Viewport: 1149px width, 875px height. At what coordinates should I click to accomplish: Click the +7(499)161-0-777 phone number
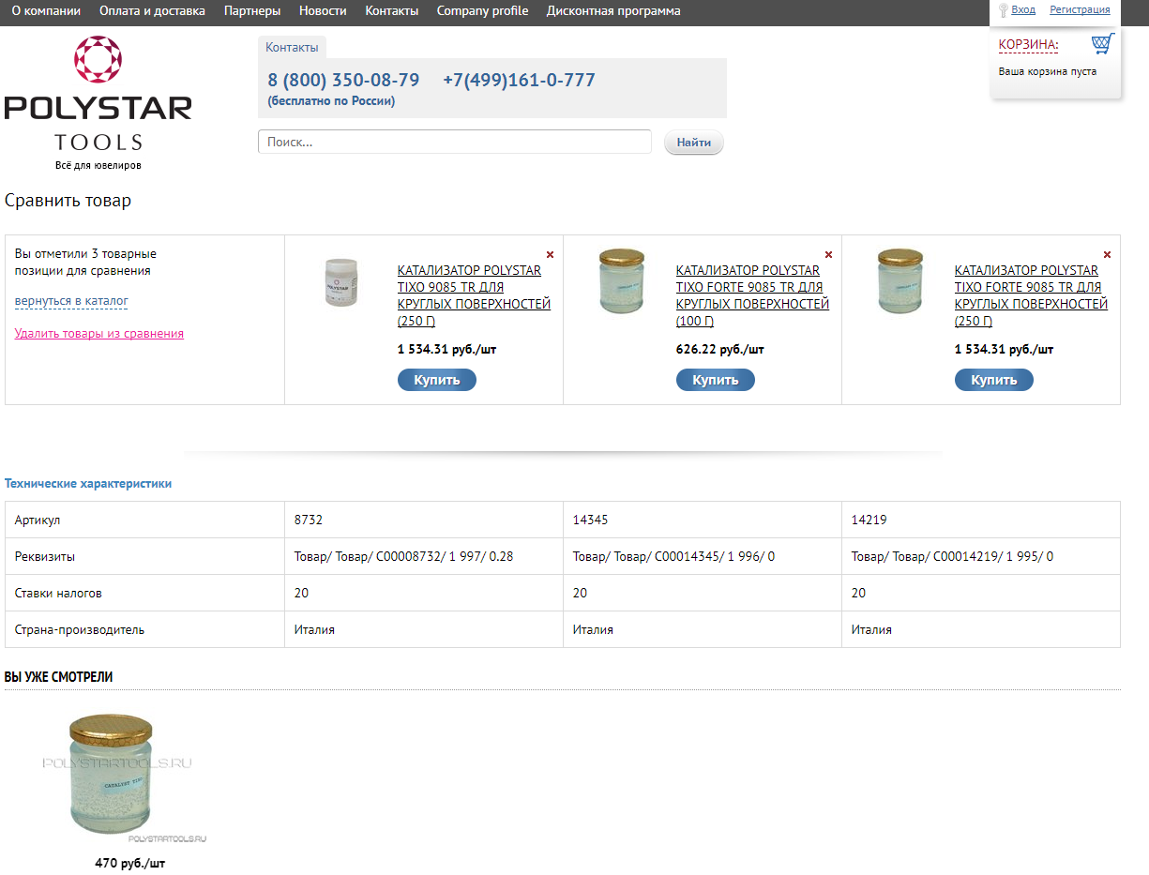click(x=519, y=81)
